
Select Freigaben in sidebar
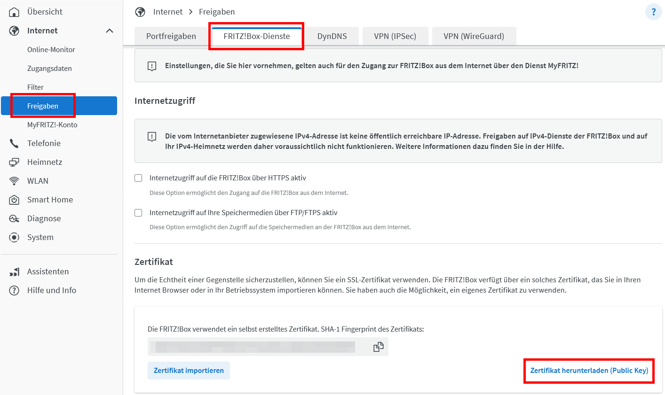pyautogui.click(x=59, y=106)
